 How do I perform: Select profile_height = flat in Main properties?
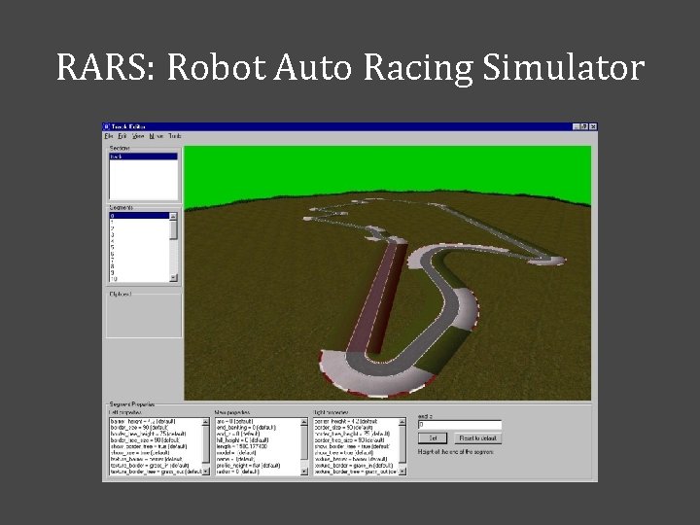pyautogui.click(x=258, y=465)
